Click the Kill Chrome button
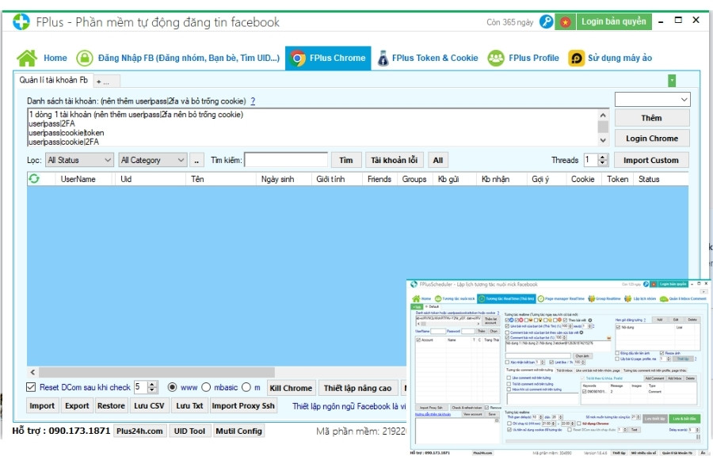Viewport: 713px width, 475px height. 291,388
